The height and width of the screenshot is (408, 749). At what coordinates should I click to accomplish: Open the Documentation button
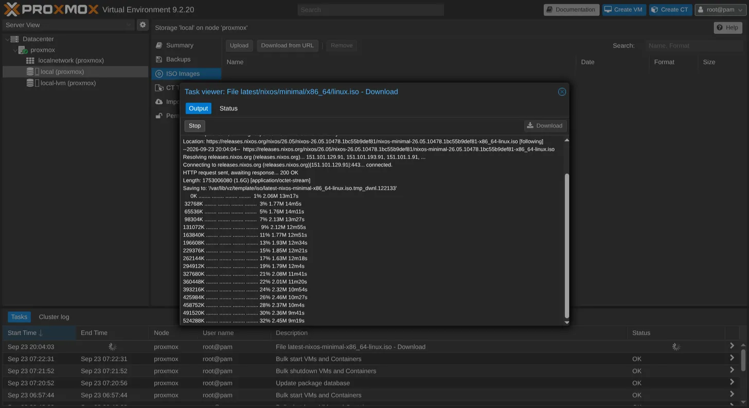click(571, 9)
